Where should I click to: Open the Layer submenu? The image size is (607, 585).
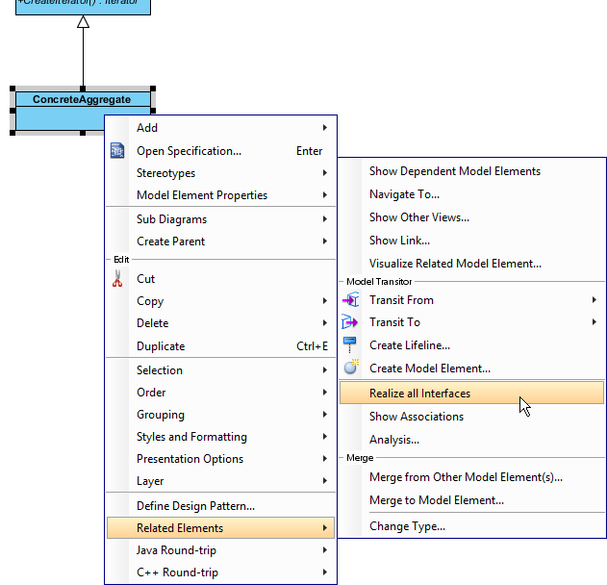(220, 480)
